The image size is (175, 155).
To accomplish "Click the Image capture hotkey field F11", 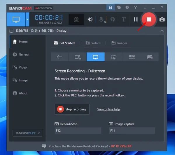I will point(132,131).
